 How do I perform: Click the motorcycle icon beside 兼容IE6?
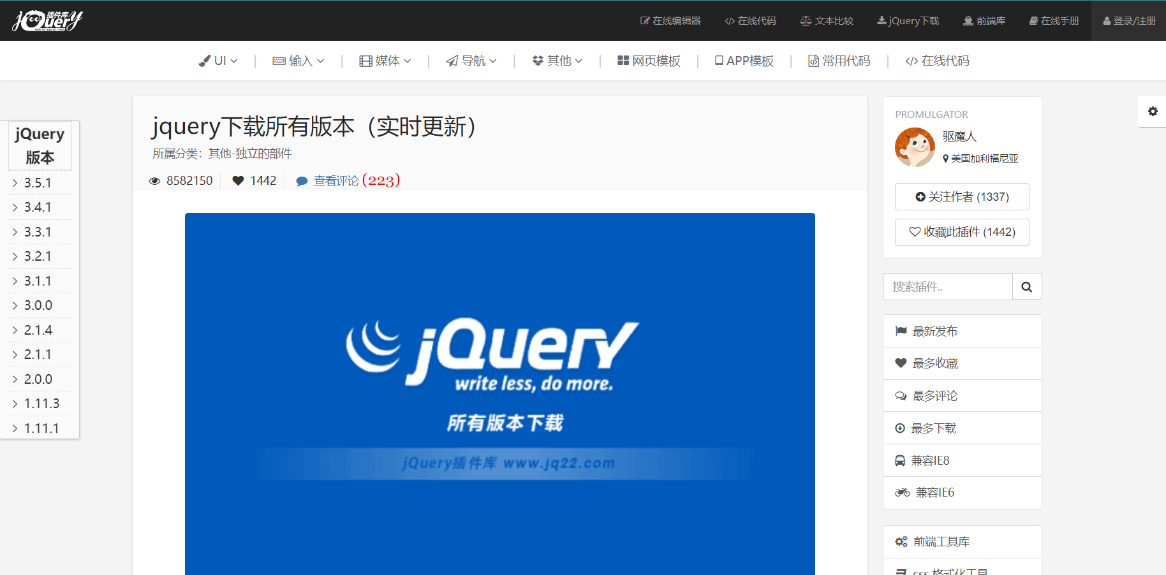coord(903,493)
